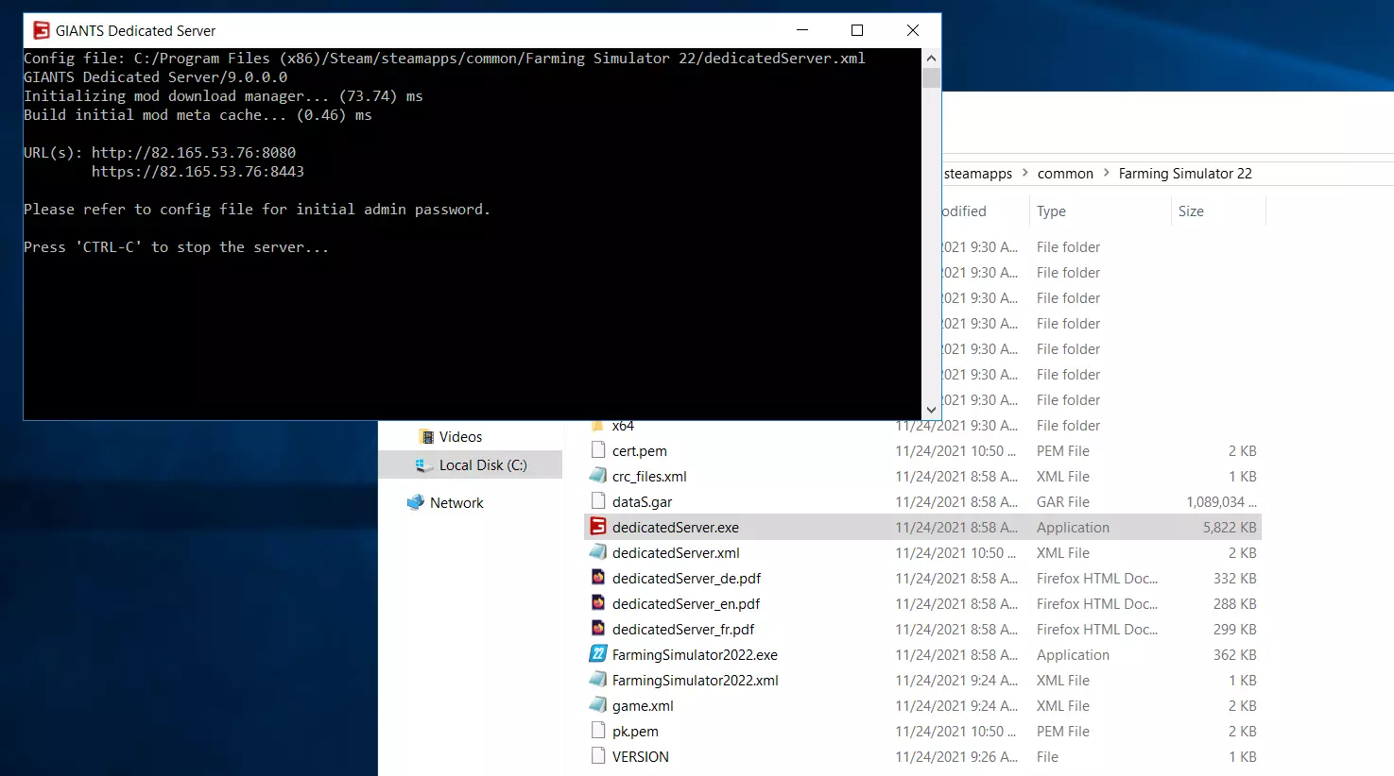Go to the common breadcrumb folder
Screen dimensions: 1394x776
point(1065,174)
